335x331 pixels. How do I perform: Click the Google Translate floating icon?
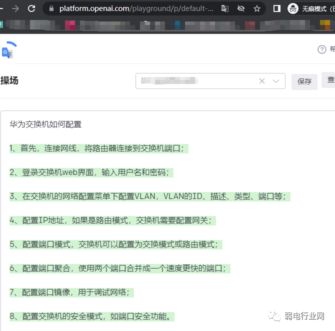(8, 51)
